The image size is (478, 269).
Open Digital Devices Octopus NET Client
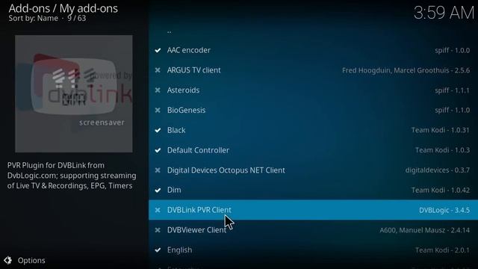[313, 170]
